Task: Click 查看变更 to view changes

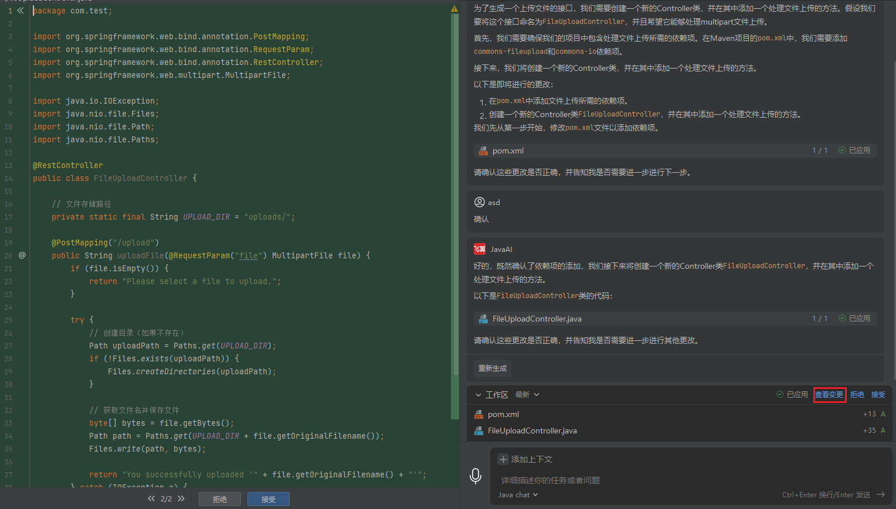Action: click(829, 395)
